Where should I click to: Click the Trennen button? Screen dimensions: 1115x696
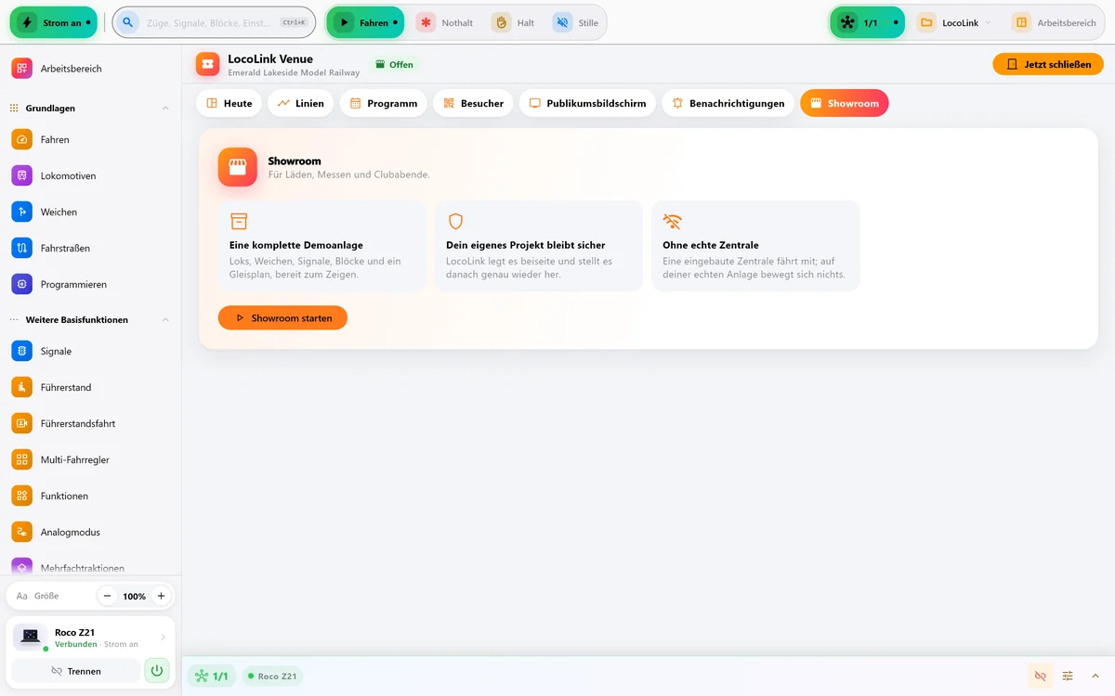[x=76, y=670]
